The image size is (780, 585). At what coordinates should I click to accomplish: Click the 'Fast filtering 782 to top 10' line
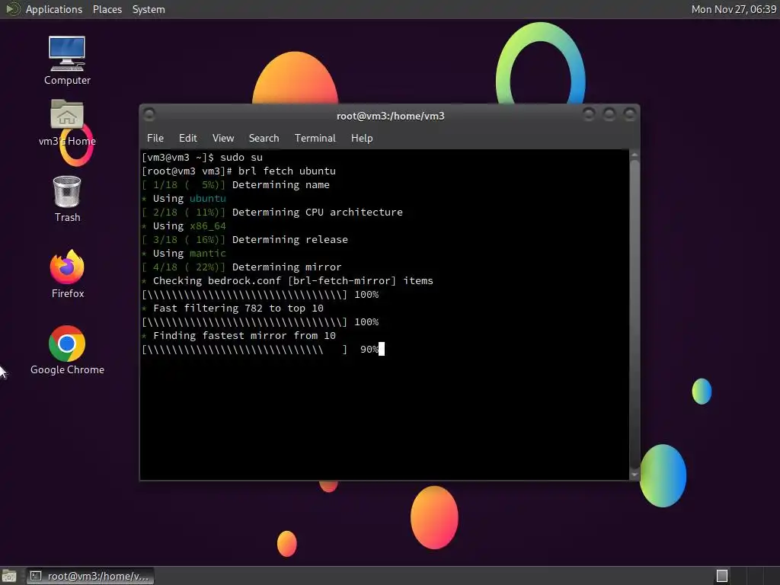(233, 308)
